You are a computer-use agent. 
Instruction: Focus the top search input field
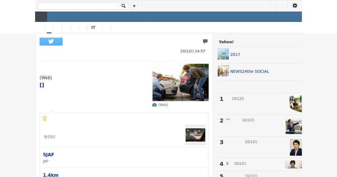(x=79, y=6)
